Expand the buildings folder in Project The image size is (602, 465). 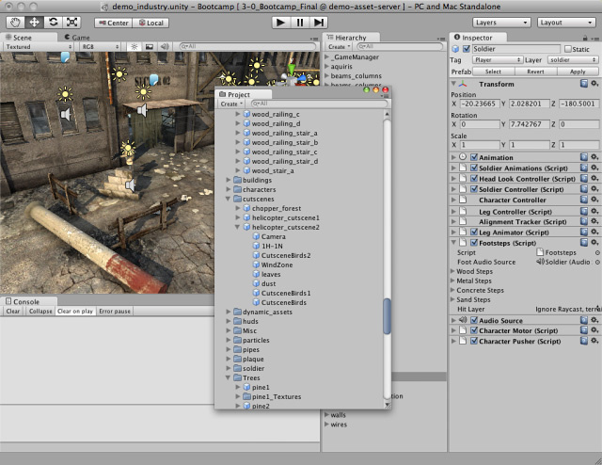click(229, 180)
